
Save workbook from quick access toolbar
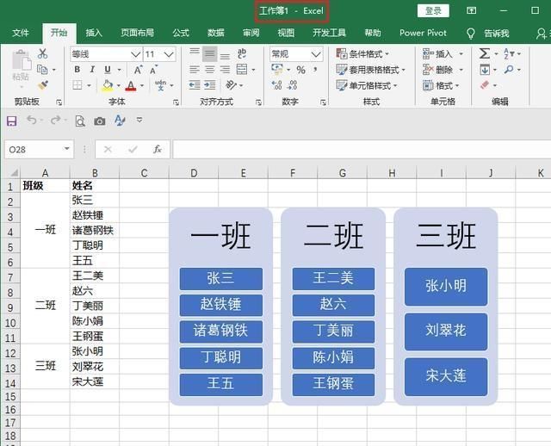coord(11,121)
